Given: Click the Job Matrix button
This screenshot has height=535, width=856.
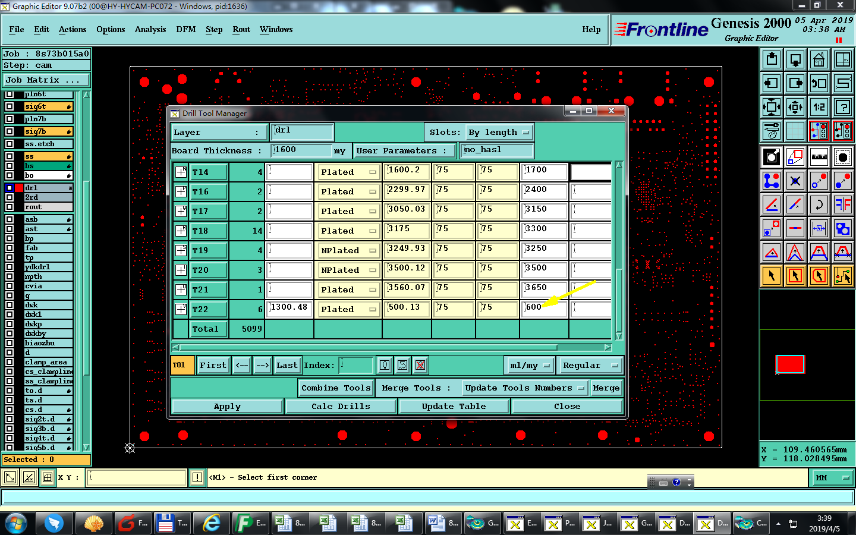Looking at the screenshot, I should tap(46, 80).
